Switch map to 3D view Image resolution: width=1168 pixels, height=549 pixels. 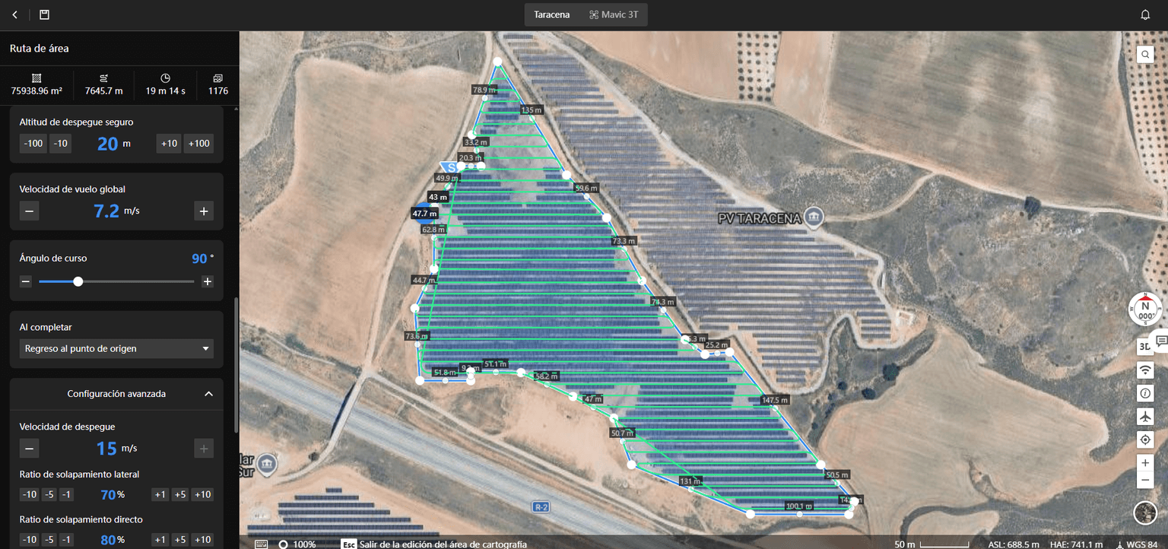pos(1145,347)
